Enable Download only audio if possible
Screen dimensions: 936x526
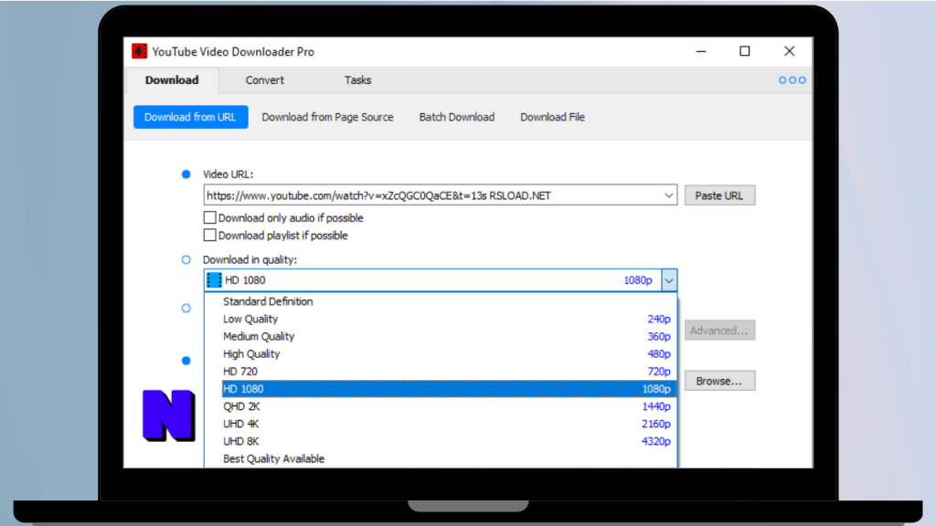click(209, 217)
